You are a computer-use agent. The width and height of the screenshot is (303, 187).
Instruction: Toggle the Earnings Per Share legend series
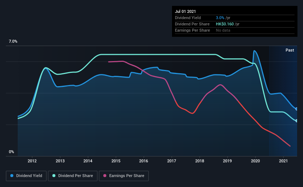click(x=124, y=176)
